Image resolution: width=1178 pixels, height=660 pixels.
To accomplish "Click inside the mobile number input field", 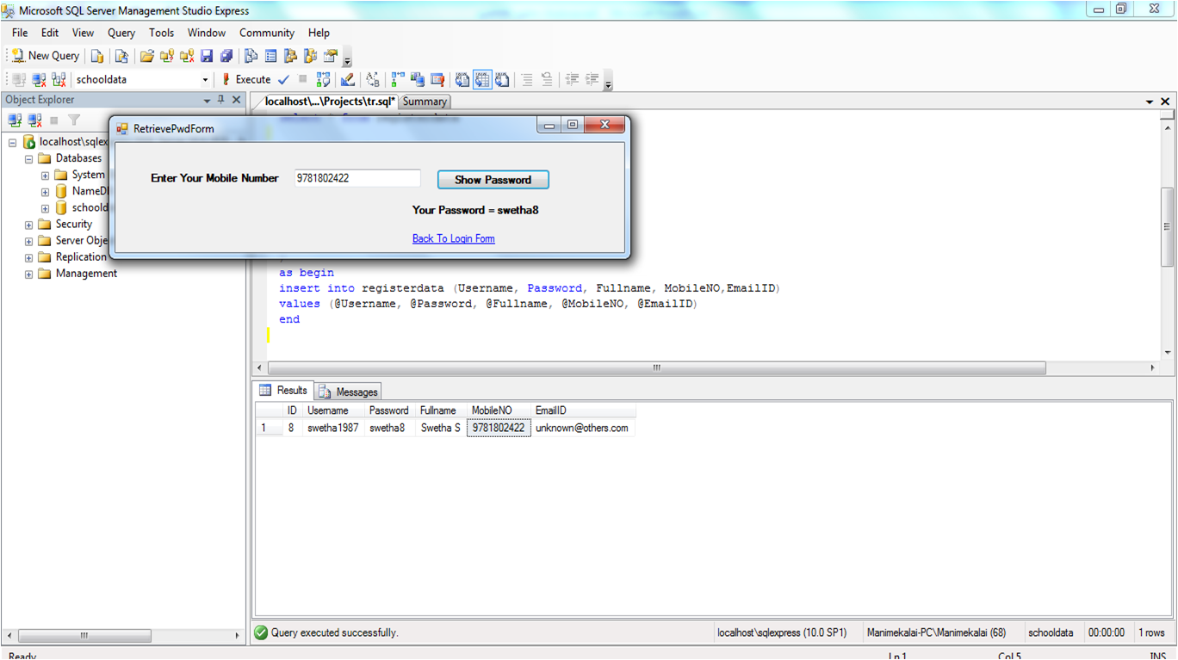I will 356,177.
